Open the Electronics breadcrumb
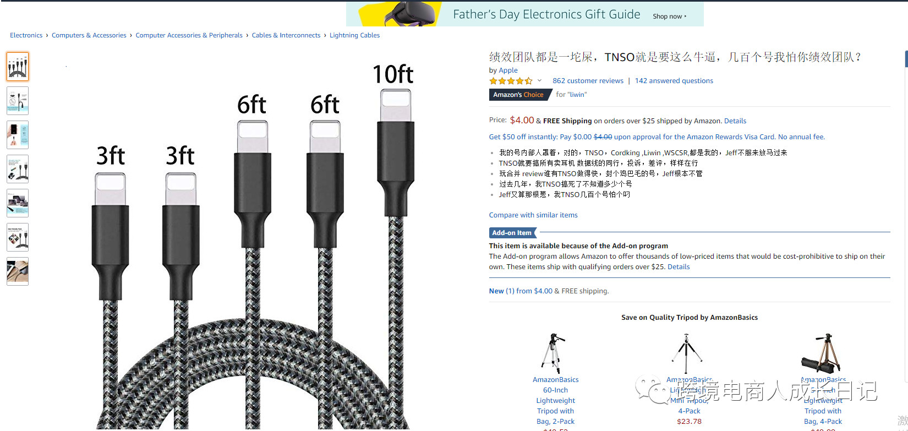The height and width of the screenshot is (431, 908). 26,35
